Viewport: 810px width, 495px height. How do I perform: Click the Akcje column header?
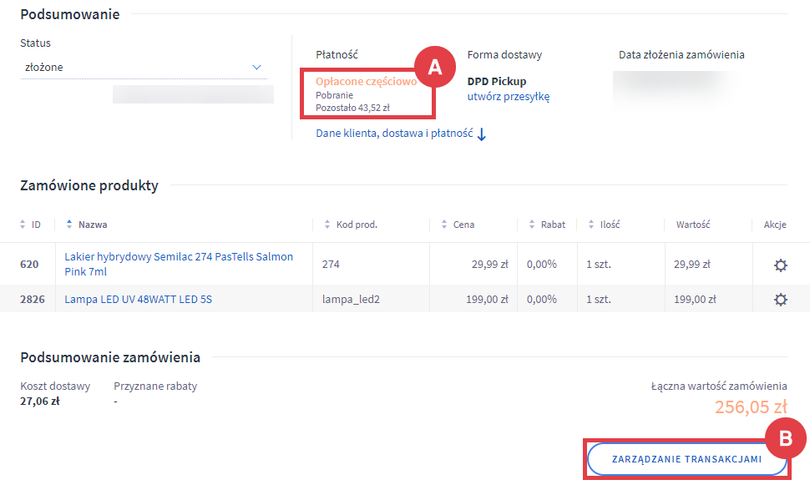tap(775, 225)
